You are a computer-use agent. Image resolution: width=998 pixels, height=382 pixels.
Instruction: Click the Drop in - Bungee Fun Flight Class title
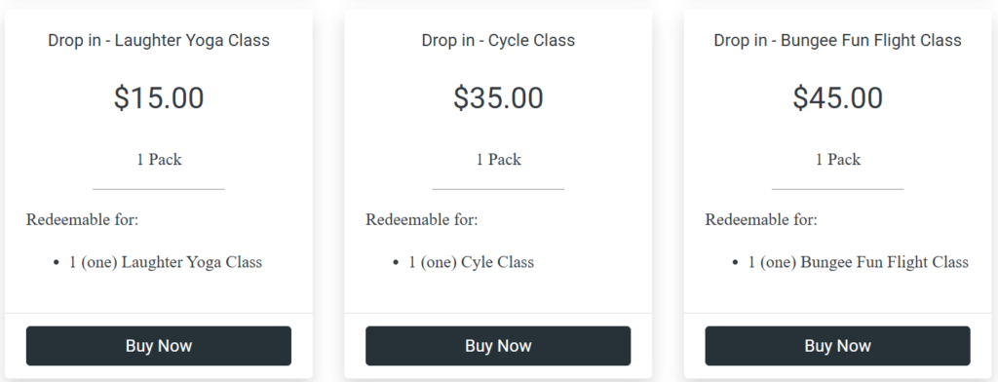pos(837,40)
